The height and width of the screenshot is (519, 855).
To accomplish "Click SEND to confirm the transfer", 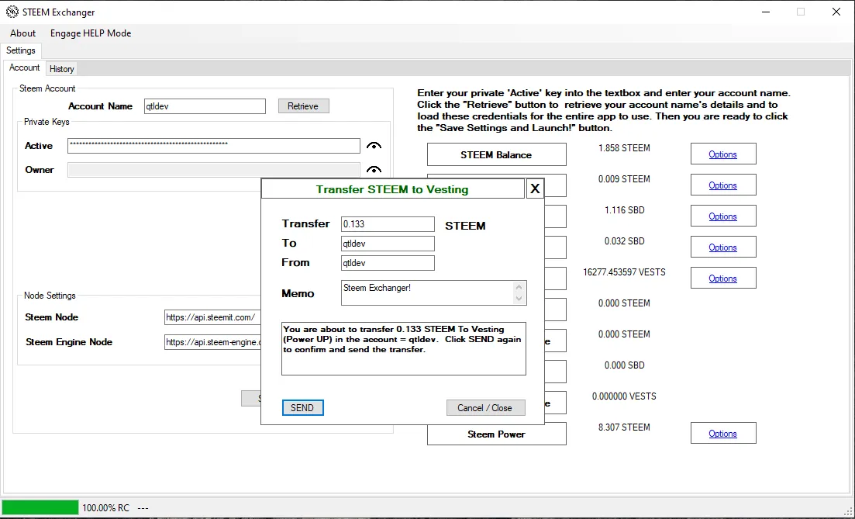I will [302, 407].
